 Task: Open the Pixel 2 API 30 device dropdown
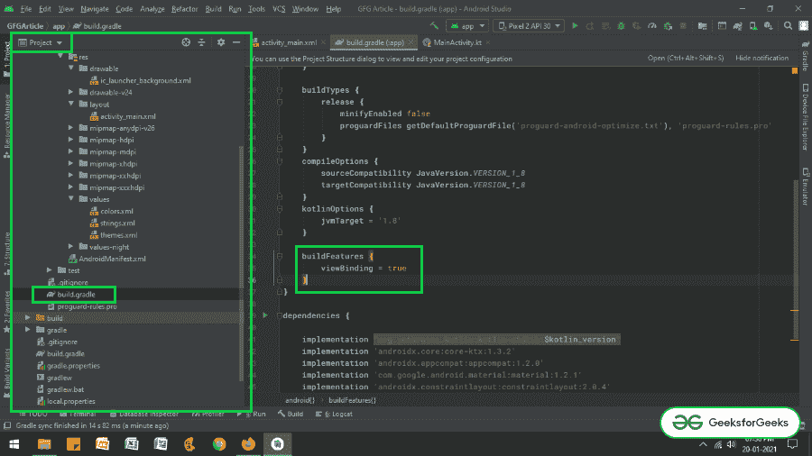coord(530,26)
